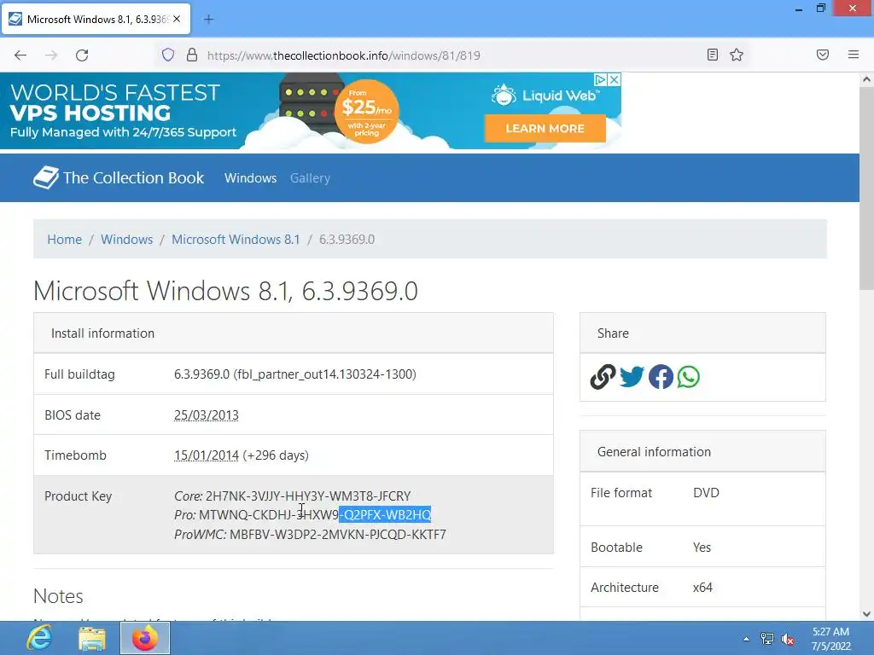Open network tray icon
The image size is (874, 655).
point(767,639)
